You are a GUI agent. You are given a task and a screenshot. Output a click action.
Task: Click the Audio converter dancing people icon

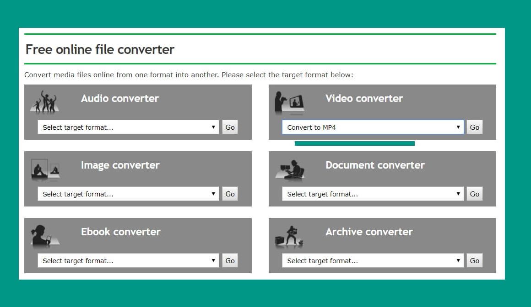click(45, 102)
